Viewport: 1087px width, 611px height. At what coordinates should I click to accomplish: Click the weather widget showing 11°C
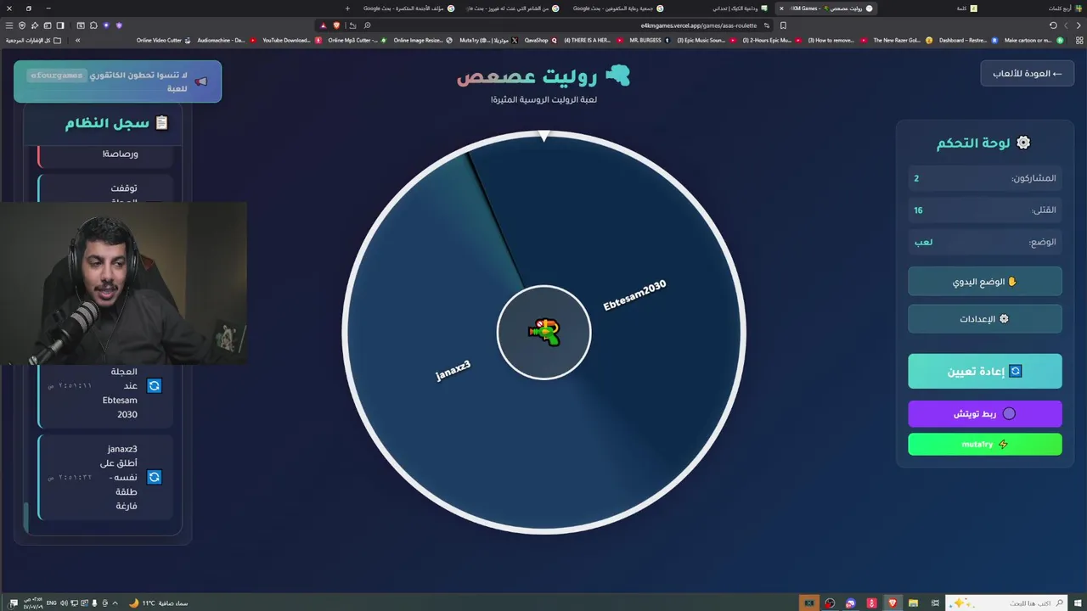(158, 603)
